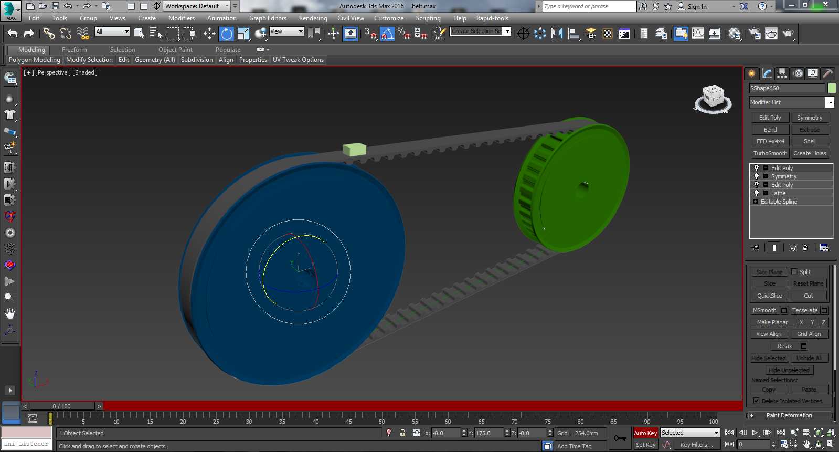The image size is (839, 452).
Task: Open the Material Editor icon
Action: point(735,34)
